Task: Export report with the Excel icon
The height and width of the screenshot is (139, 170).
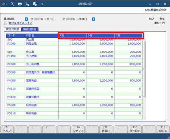Action: (35, 4)
